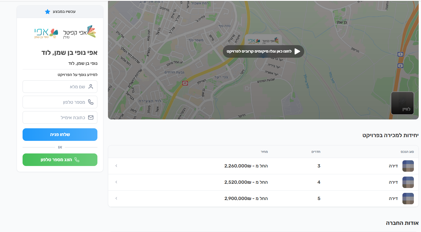Click the phone number (מספר טלפון) field
The width and height of the screenshot is (421, 232).
(60, 102)
